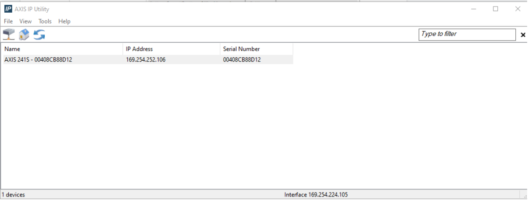Maximize the AXIS IP Utility window
The image size is (528, 200).
(496, 9)
